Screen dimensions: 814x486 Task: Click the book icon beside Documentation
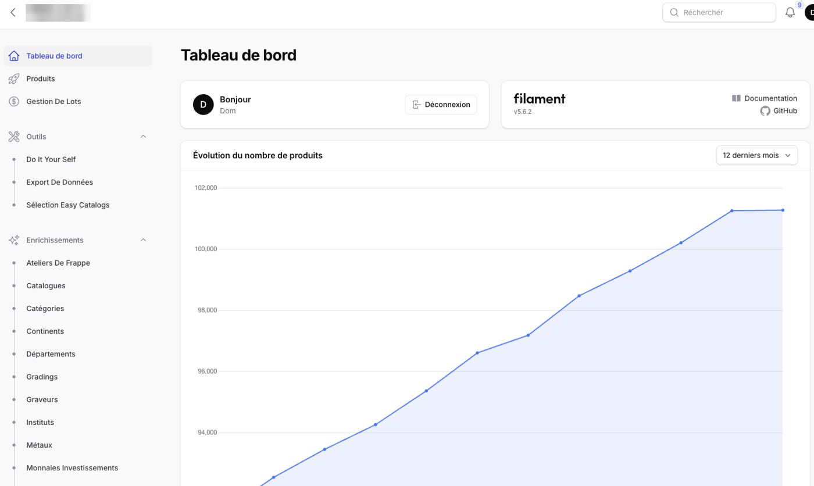736,98
